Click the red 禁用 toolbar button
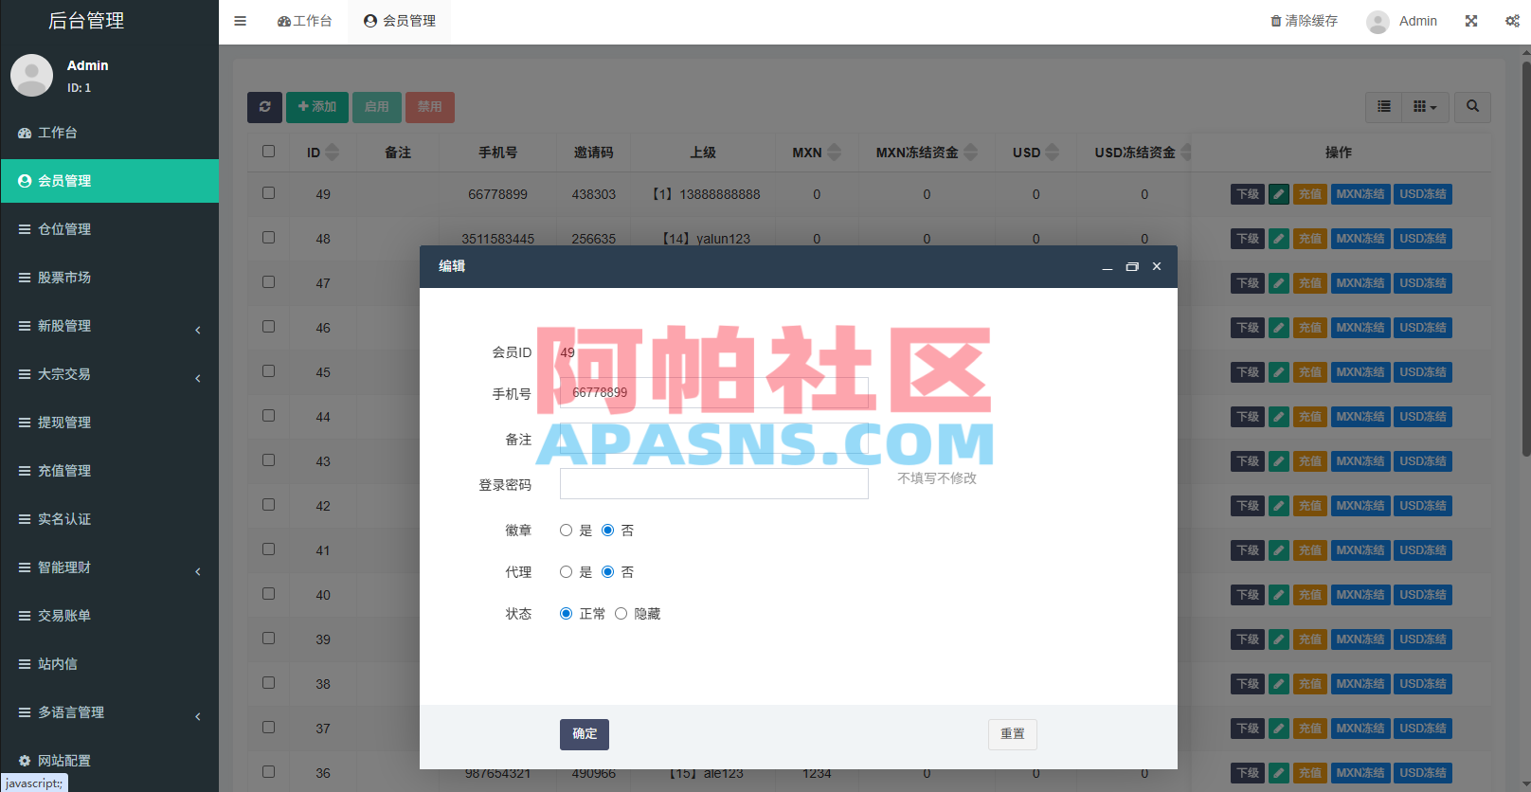 [430, 107]
